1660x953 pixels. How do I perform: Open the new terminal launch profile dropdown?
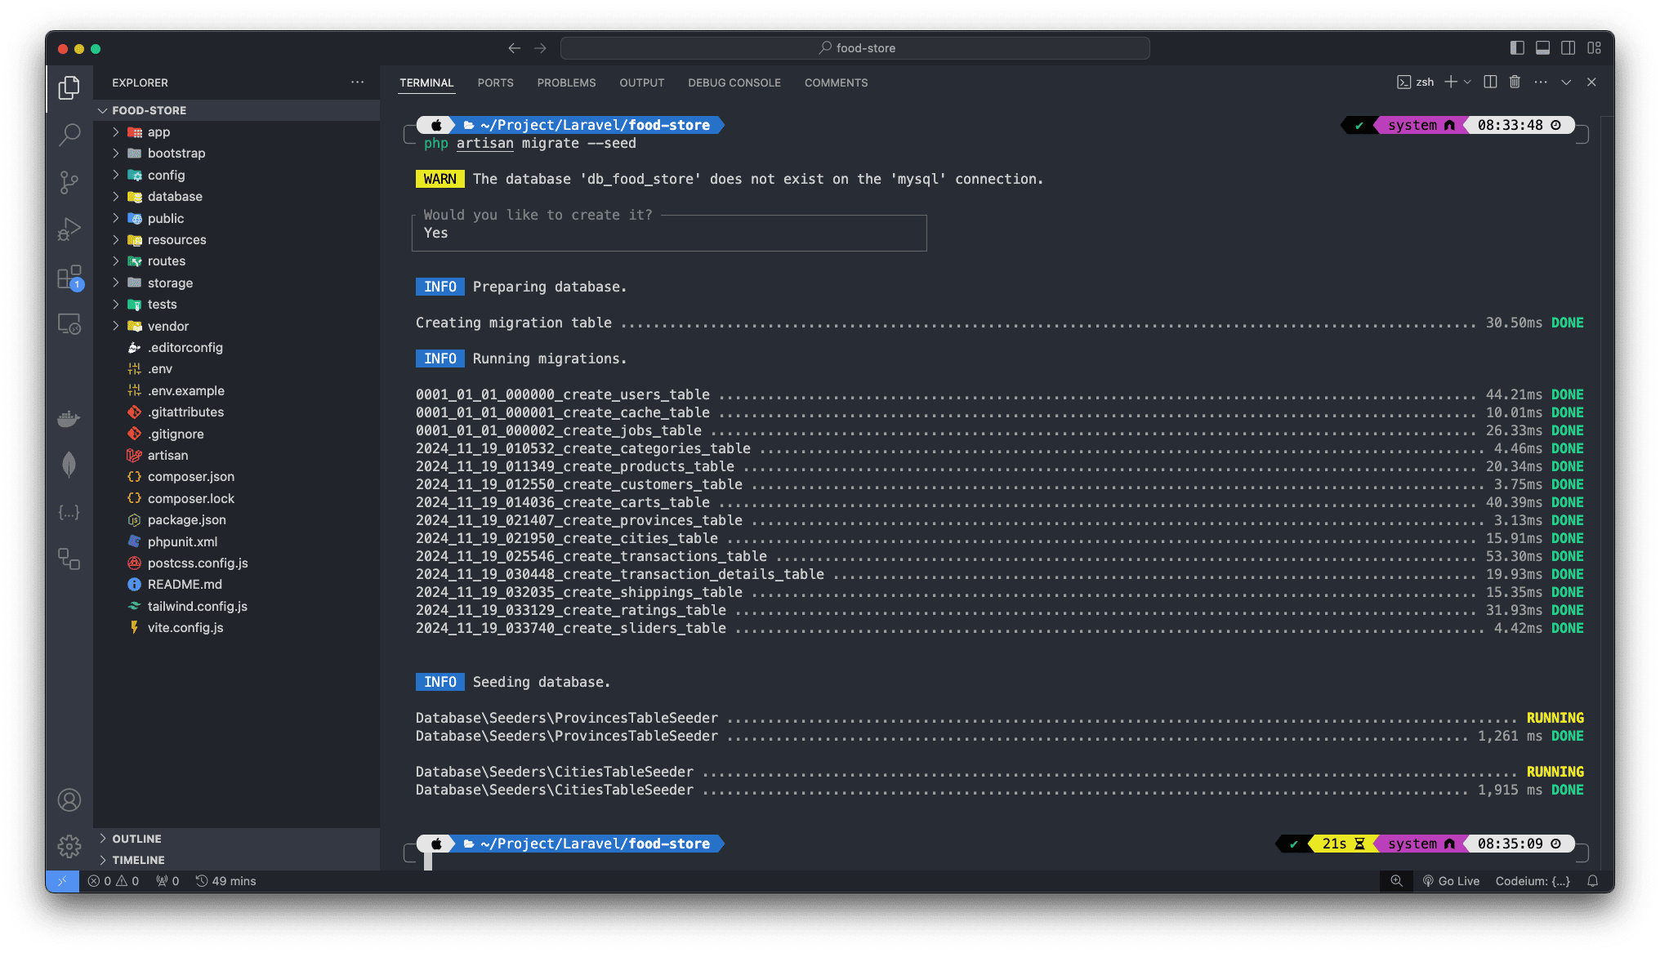pyautogui.click(x=1468, y=82)
